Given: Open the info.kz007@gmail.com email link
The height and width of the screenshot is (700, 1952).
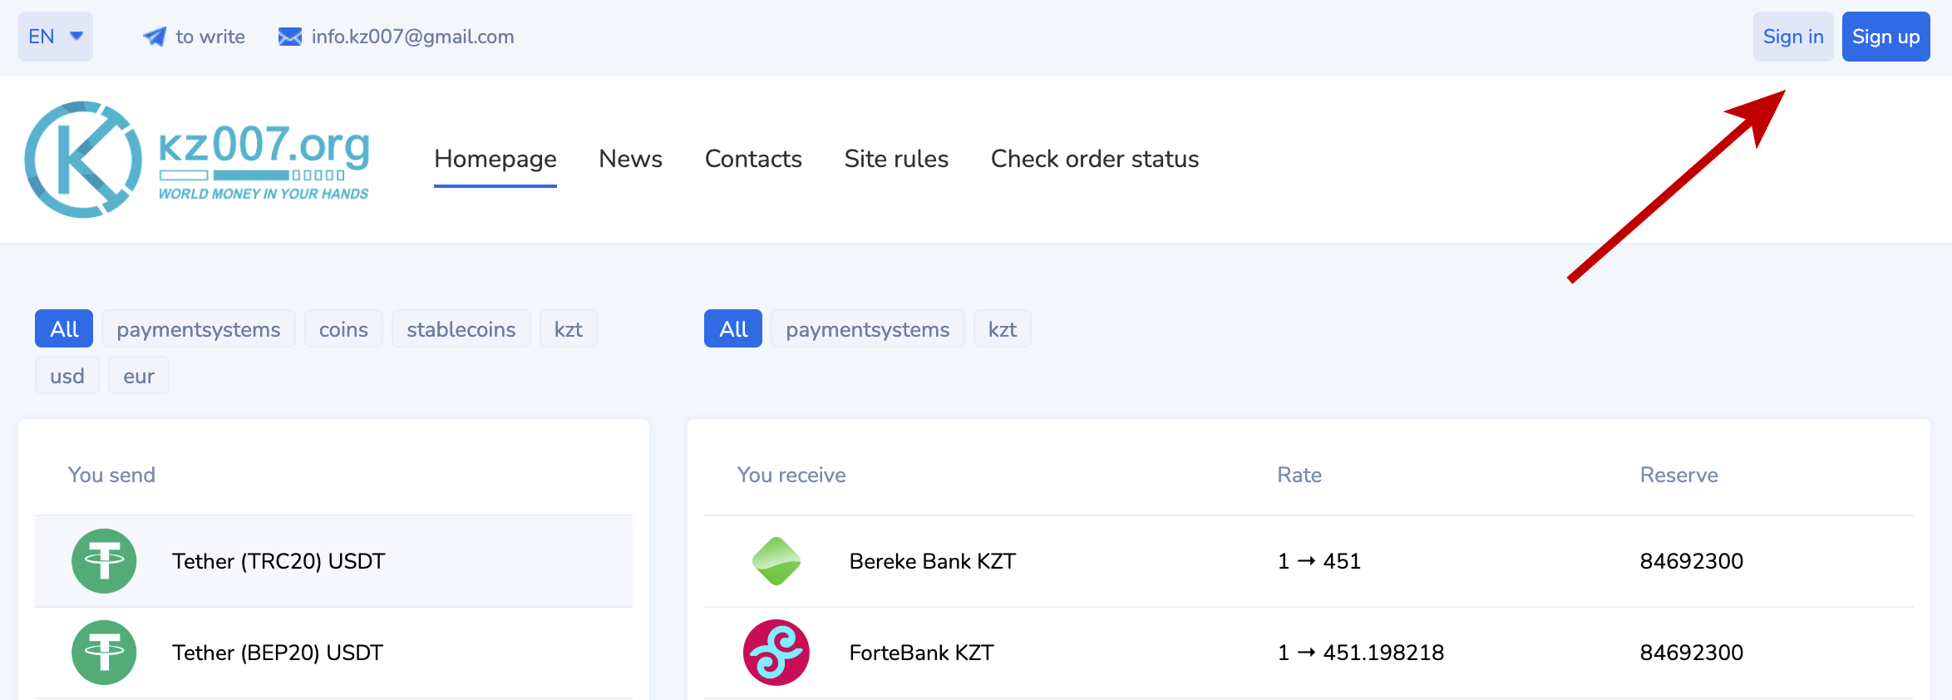Looking at the screenshot, I should [x=412, y=37].
